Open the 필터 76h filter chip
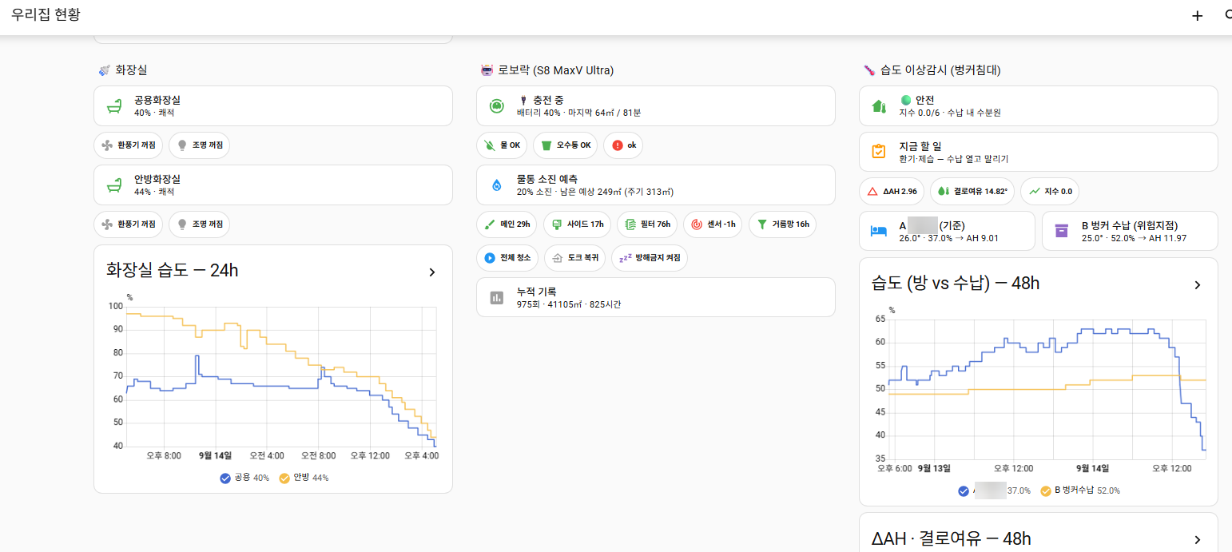This screenshot has height=552, width=1232. pyautogui.click(x=647, y=224)
